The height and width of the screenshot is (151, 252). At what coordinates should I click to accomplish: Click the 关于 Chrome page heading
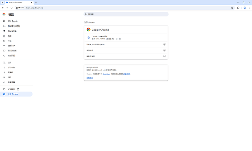tap(89, 23)
